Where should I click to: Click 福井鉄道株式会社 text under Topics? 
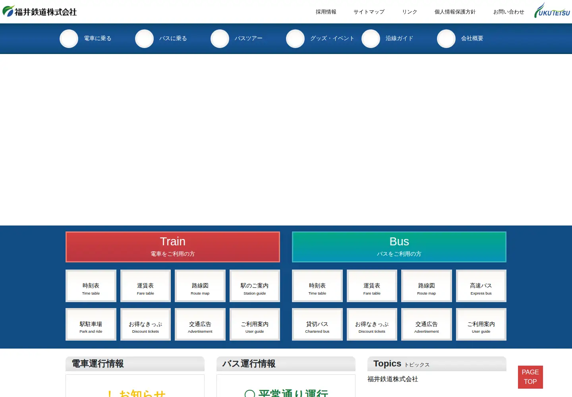pyautogui.click(x=393, y=379)
